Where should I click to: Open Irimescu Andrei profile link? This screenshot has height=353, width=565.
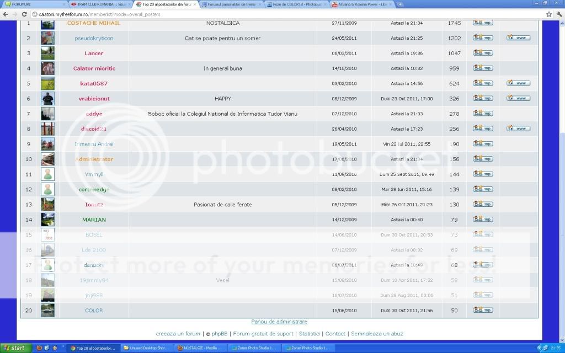coord(94,144)
